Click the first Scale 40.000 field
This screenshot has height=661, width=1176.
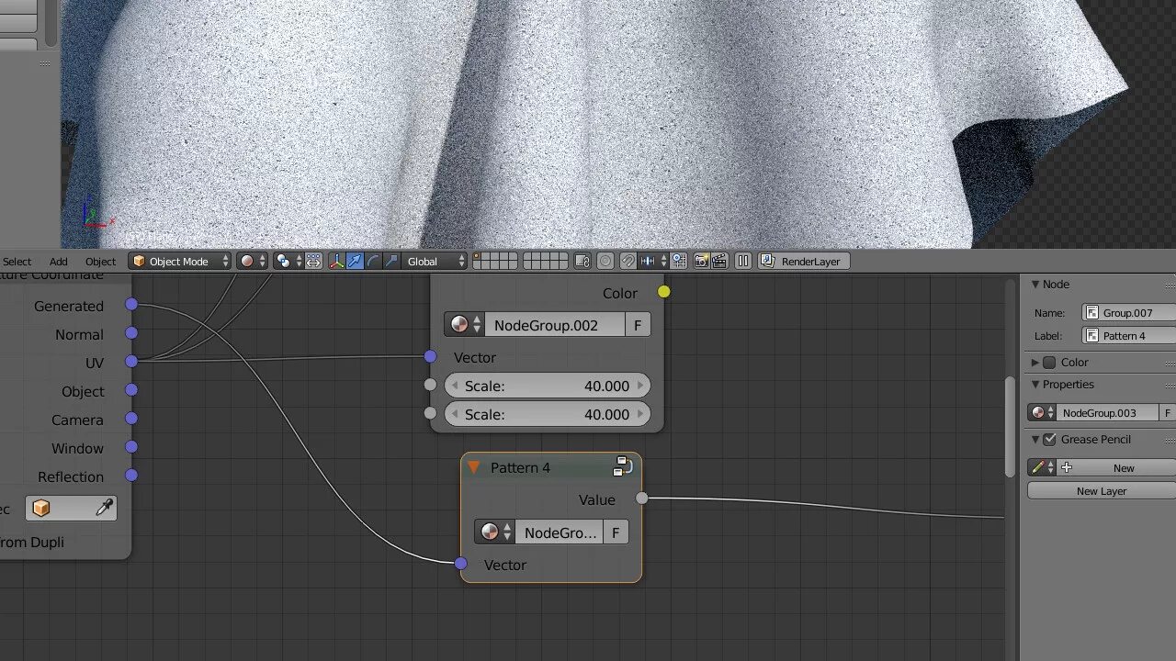coord(548,386)
